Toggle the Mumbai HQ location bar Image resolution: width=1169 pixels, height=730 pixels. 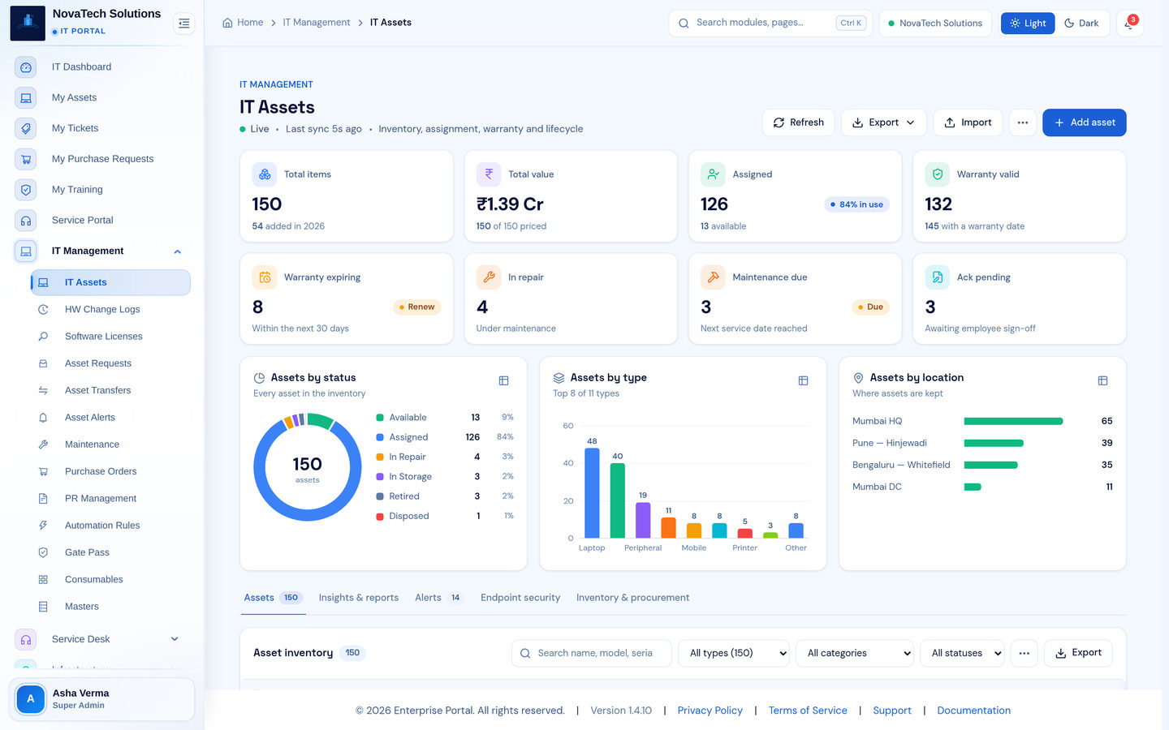point(1013,421)
